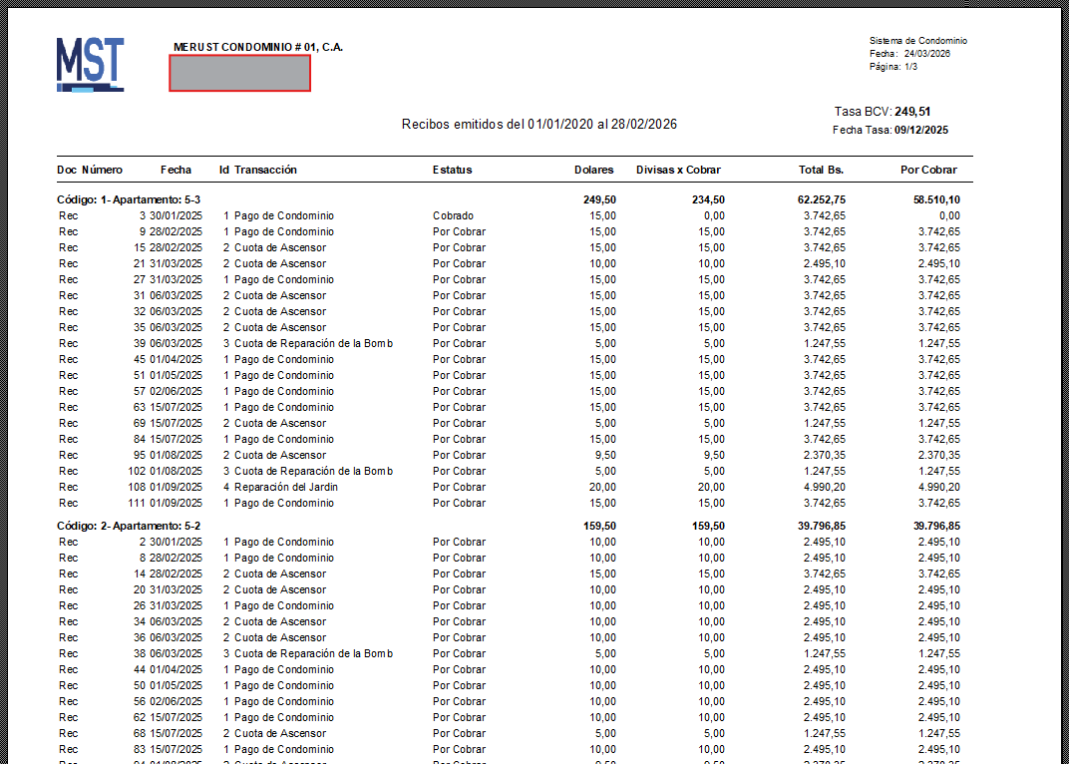Click the gray redacted box under company name
The height and width of the screenshot is (764, 1069).
coord(239,73)
